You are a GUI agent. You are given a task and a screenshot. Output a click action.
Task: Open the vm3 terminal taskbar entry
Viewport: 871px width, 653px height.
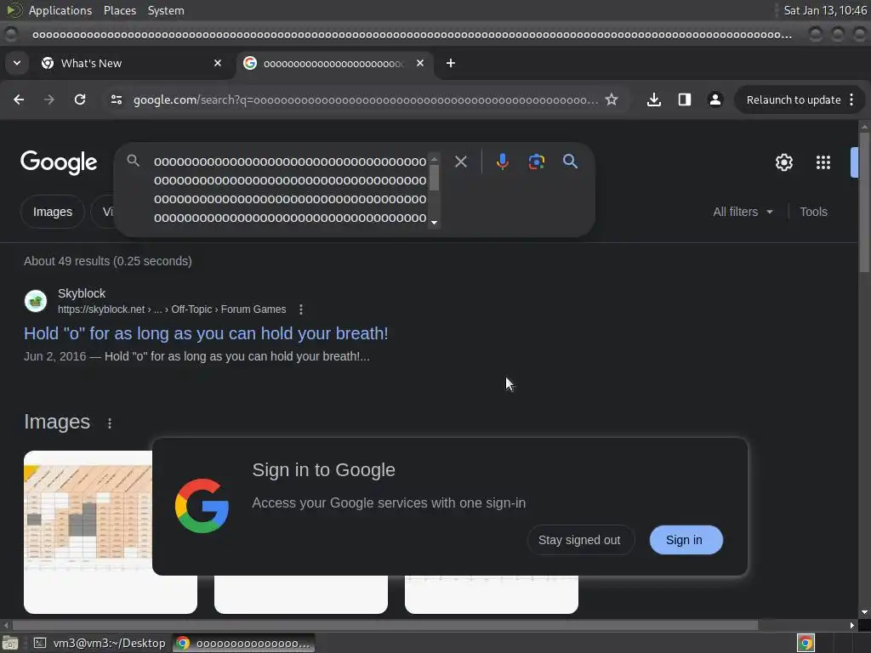tap(100, 643)
